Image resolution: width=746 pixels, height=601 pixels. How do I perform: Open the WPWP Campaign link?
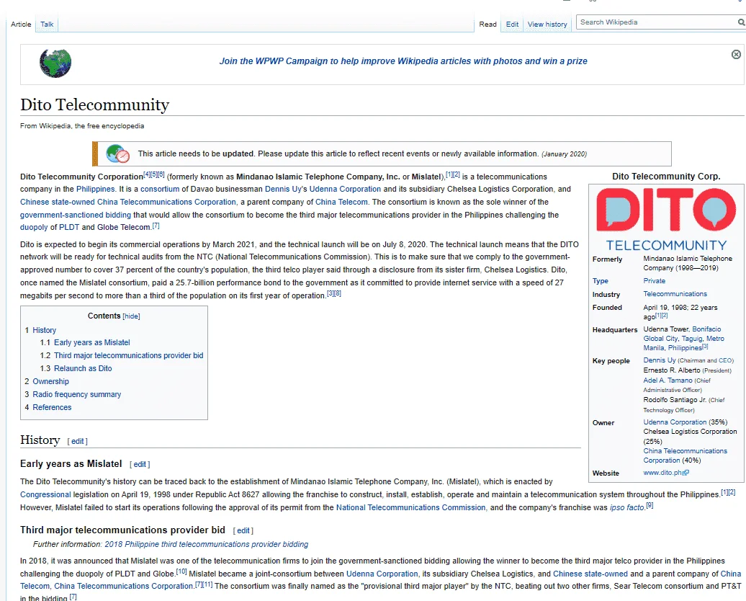click(403, 61)
